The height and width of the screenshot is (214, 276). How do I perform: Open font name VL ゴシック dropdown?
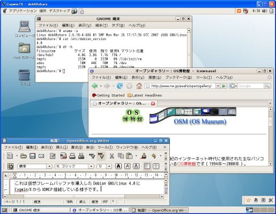(91, 166)
